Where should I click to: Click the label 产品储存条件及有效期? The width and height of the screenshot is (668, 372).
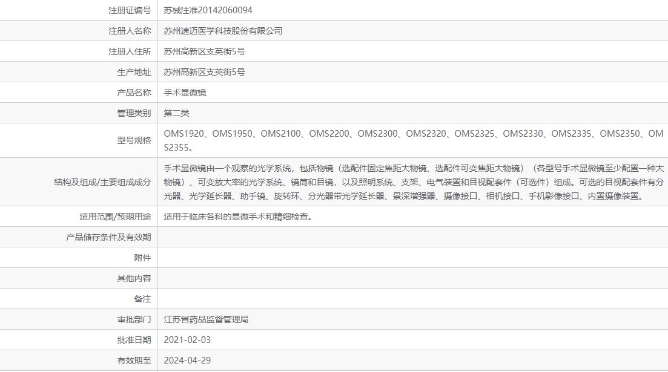[x=108, y=237]
